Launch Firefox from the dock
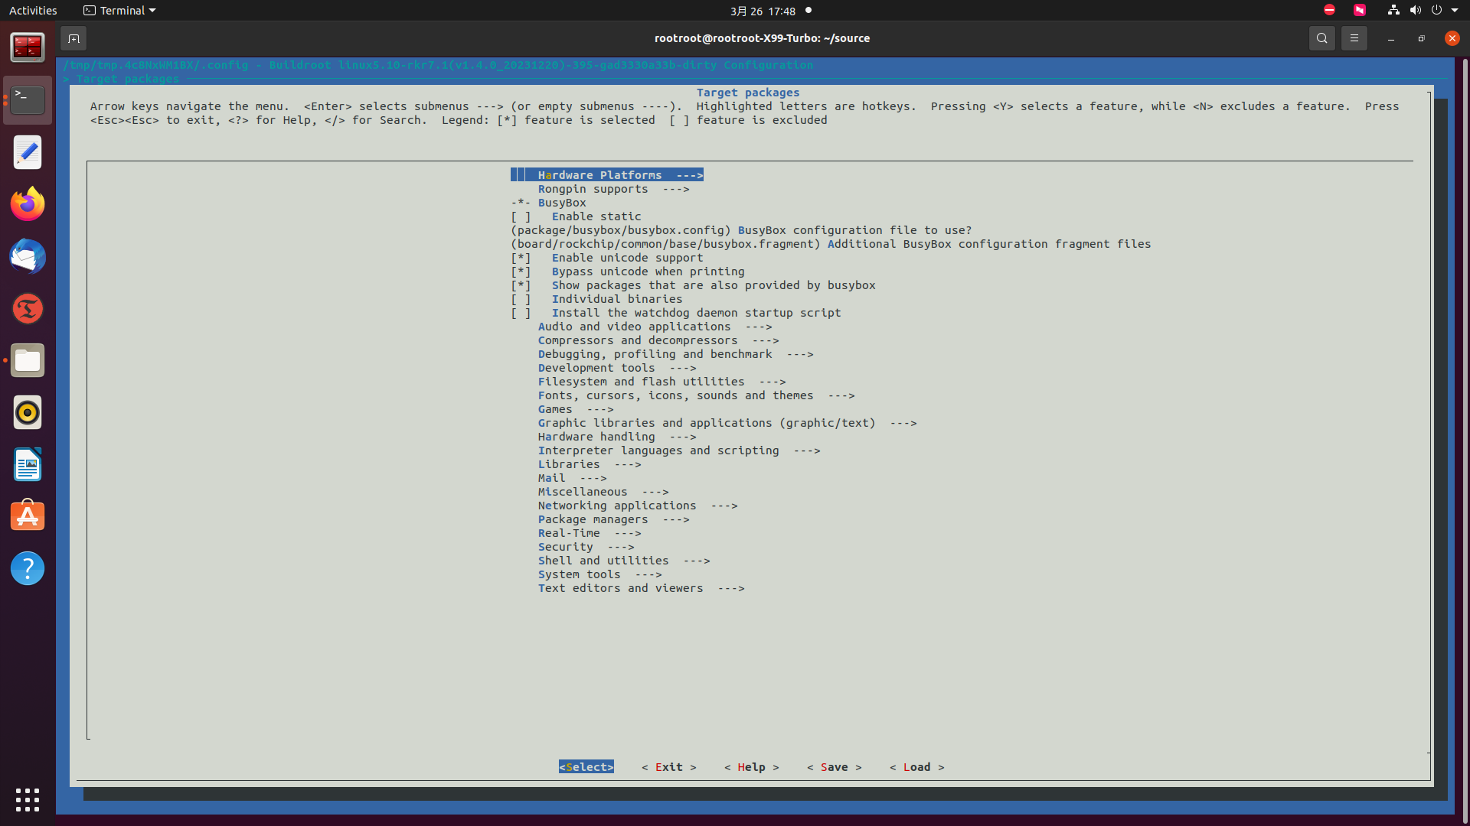1470x826 pixels. [x=28, y=204]
